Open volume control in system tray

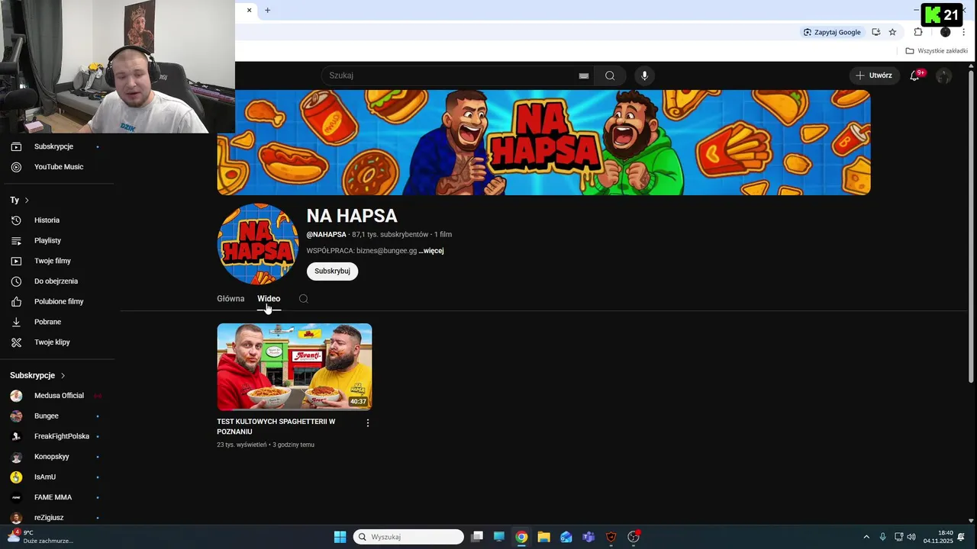[x=911, y=537]
